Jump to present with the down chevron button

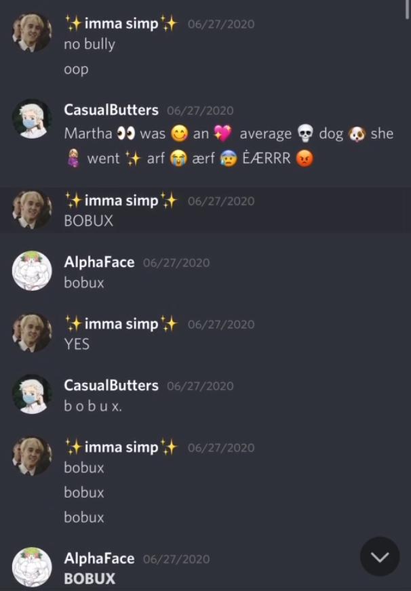point(380,556)
